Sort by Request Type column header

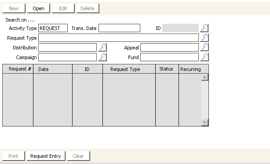point(129,69)
